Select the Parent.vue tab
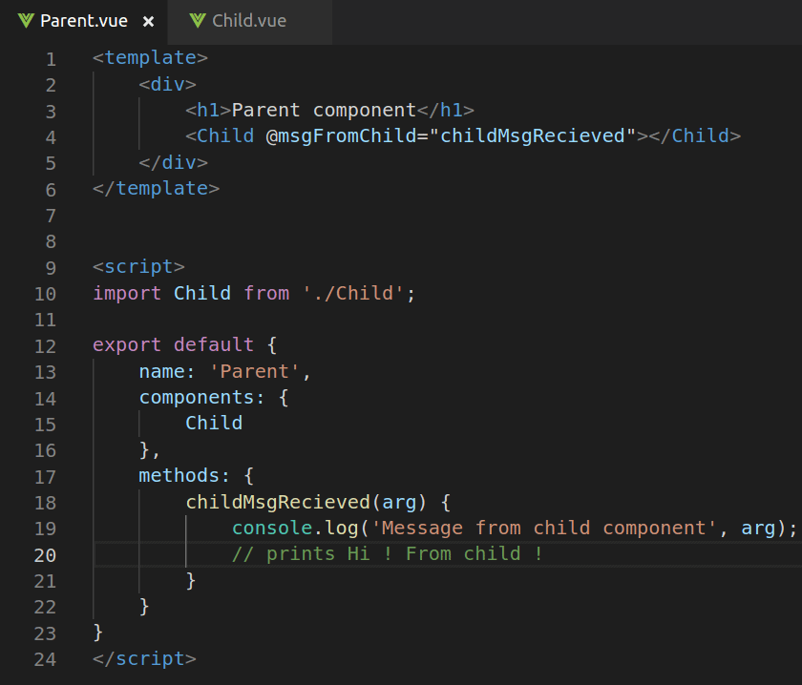The image size is (802, 685). click(x=84, y=22)
